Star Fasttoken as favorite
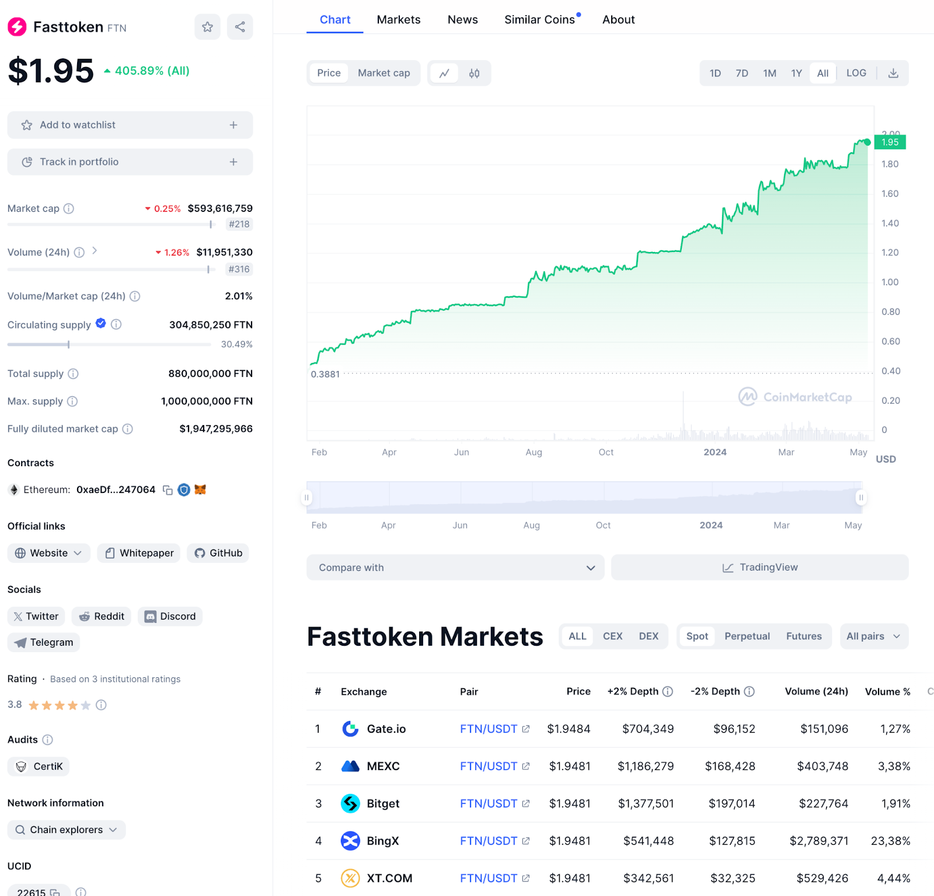Screen dimensions: 934x896 tap(207, 27)
